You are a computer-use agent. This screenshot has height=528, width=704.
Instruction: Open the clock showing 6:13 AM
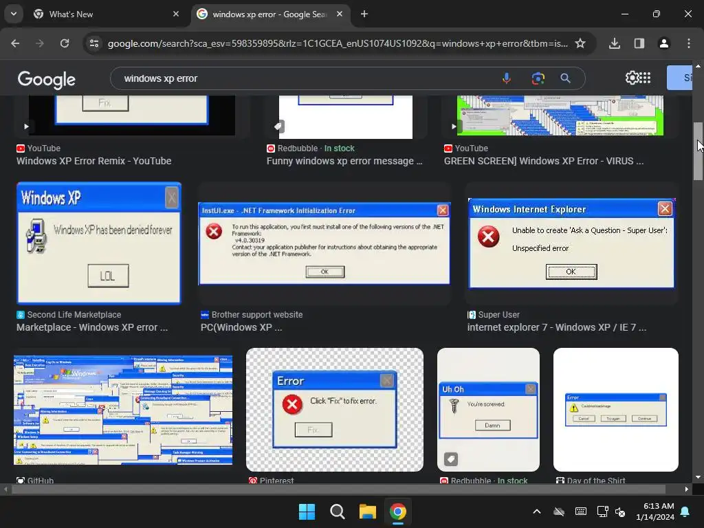pyautogui.click(x=655, y=511)
